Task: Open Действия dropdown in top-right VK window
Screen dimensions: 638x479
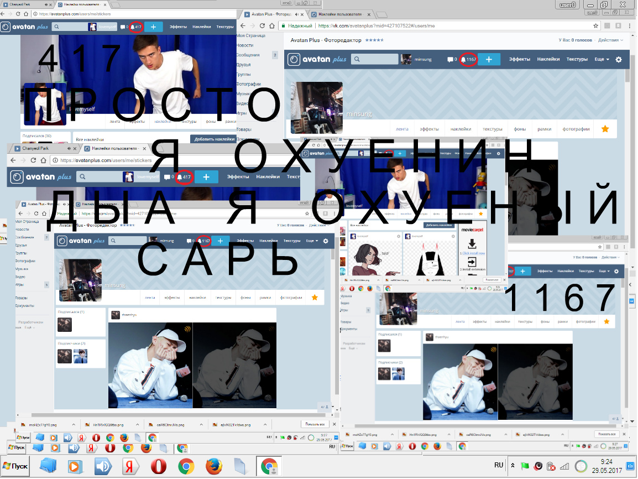Action: 611,40
